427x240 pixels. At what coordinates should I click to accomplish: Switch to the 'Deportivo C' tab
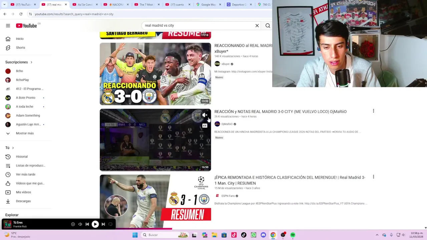[x=239, y=5]
